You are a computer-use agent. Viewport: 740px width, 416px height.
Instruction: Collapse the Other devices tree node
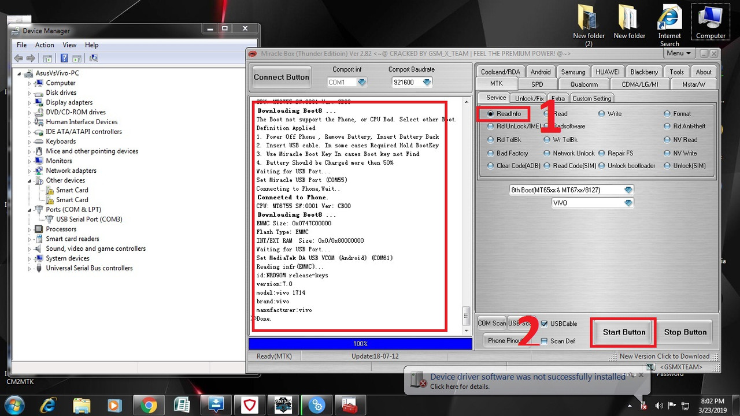29,180
